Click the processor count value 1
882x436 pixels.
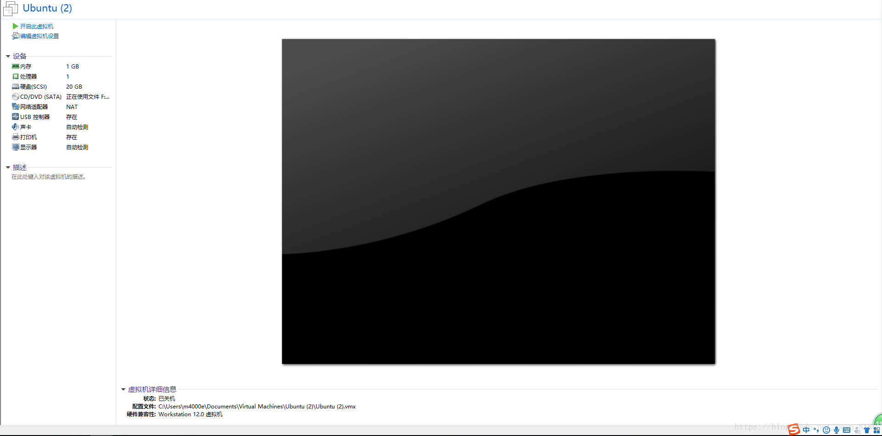[68, 76]
